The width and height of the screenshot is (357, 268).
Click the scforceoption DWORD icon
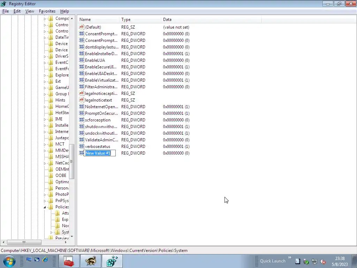[x=82, y=120]
